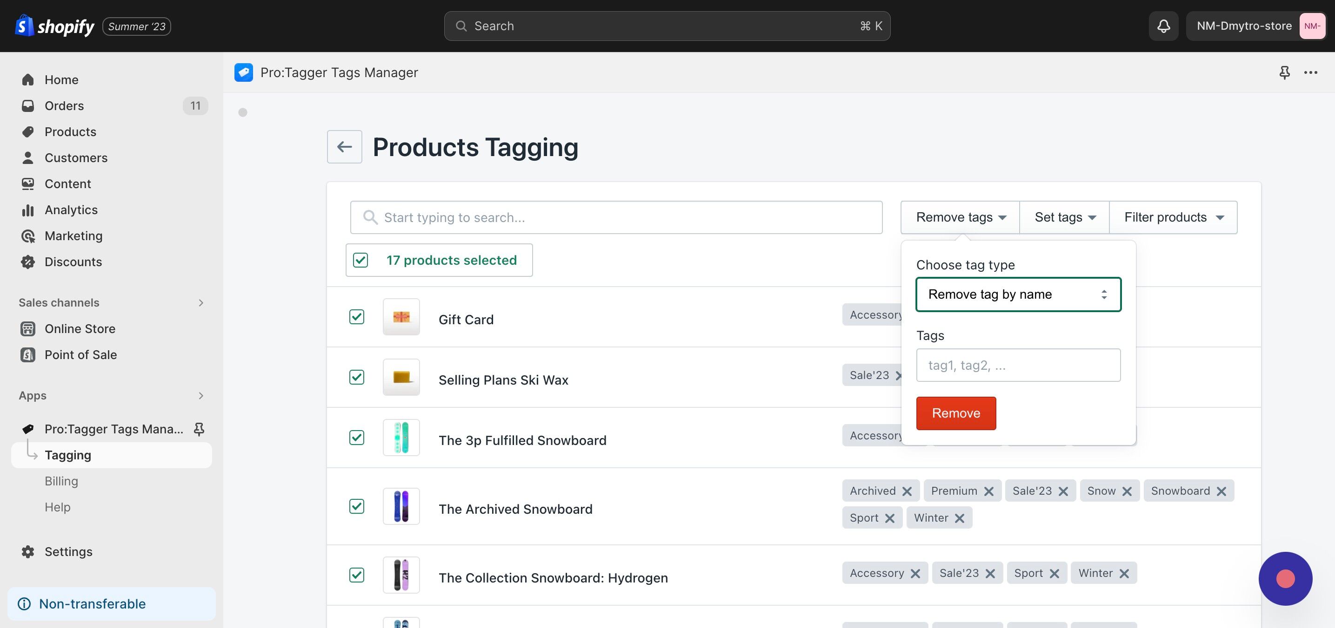Screen dimensions: 1335x628
Task: Remove Winter tag from Hydrogen snowboard
Action: (x=1124, y=573)
